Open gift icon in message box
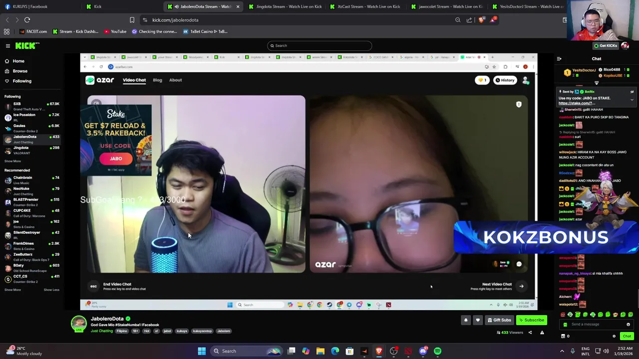The image size is (639, 359). click(565, 325)
